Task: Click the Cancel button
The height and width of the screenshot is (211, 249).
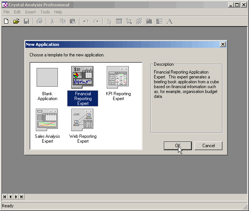Action: point(209,146)
